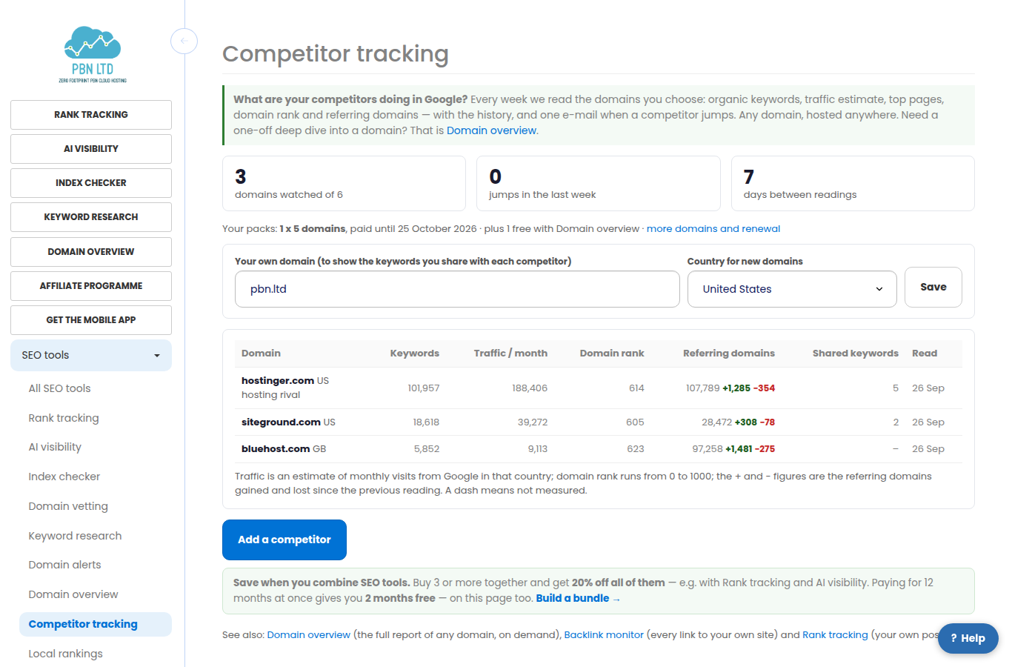The image size is (1012, 667).
Task: Click the Keywords column header
Action: 415,354
